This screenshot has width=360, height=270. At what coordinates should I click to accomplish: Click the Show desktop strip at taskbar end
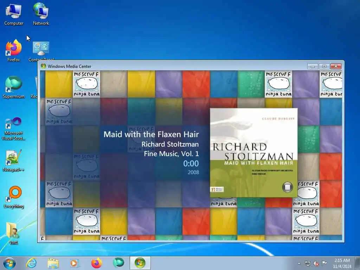358,263
